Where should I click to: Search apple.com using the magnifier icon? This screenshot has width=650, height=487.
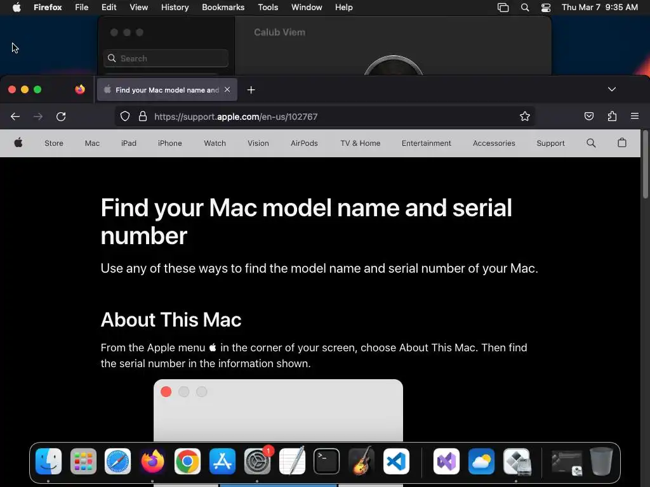point(591,143)
